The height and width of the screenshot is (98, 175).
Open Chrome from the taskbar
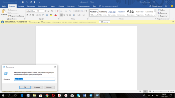pos(47,96)
